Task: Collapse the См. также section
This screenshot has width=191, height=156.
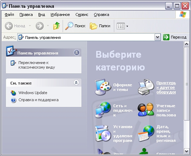Action: click(76, 82)
